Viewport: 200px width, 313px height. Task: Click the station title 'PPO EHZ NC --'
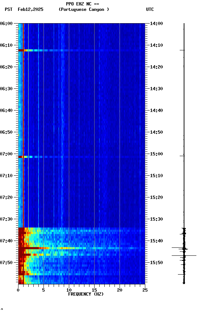click(x=83, y=4)
